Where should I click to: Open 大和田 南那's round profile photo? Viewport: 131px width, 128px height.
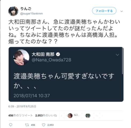21,57
